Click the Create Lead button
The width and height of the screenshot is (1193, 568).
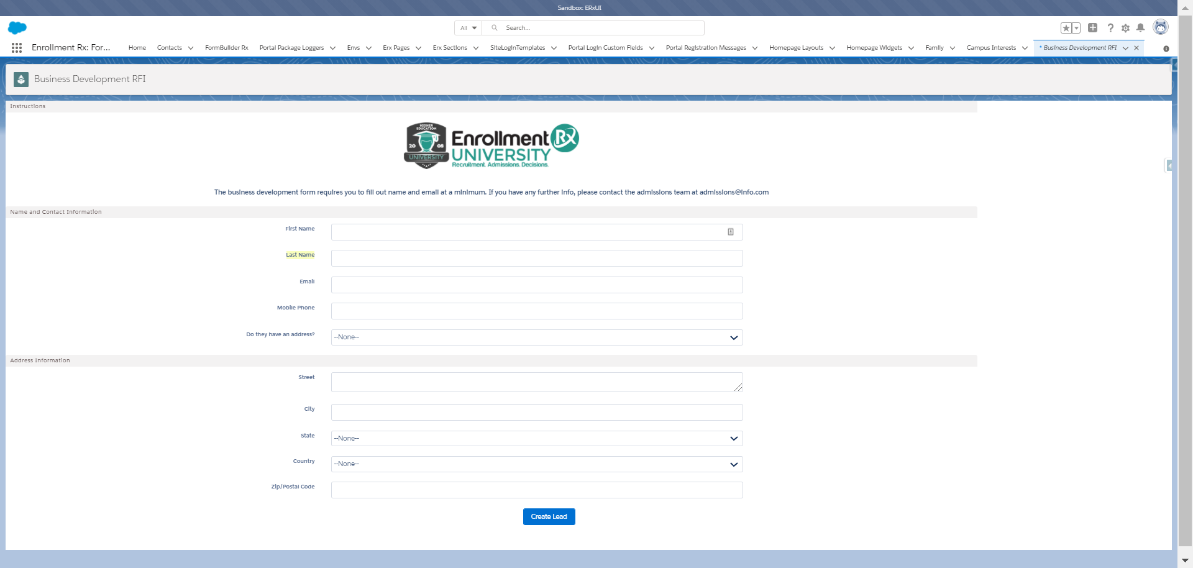(549, 517)
